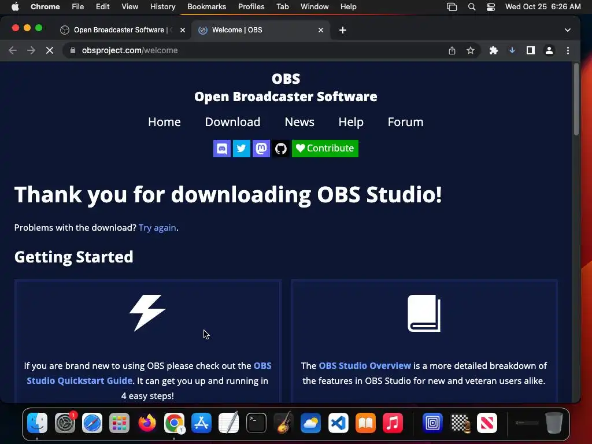Open a new tab with plus button
592x444 pixels.
tap(342, 30)
